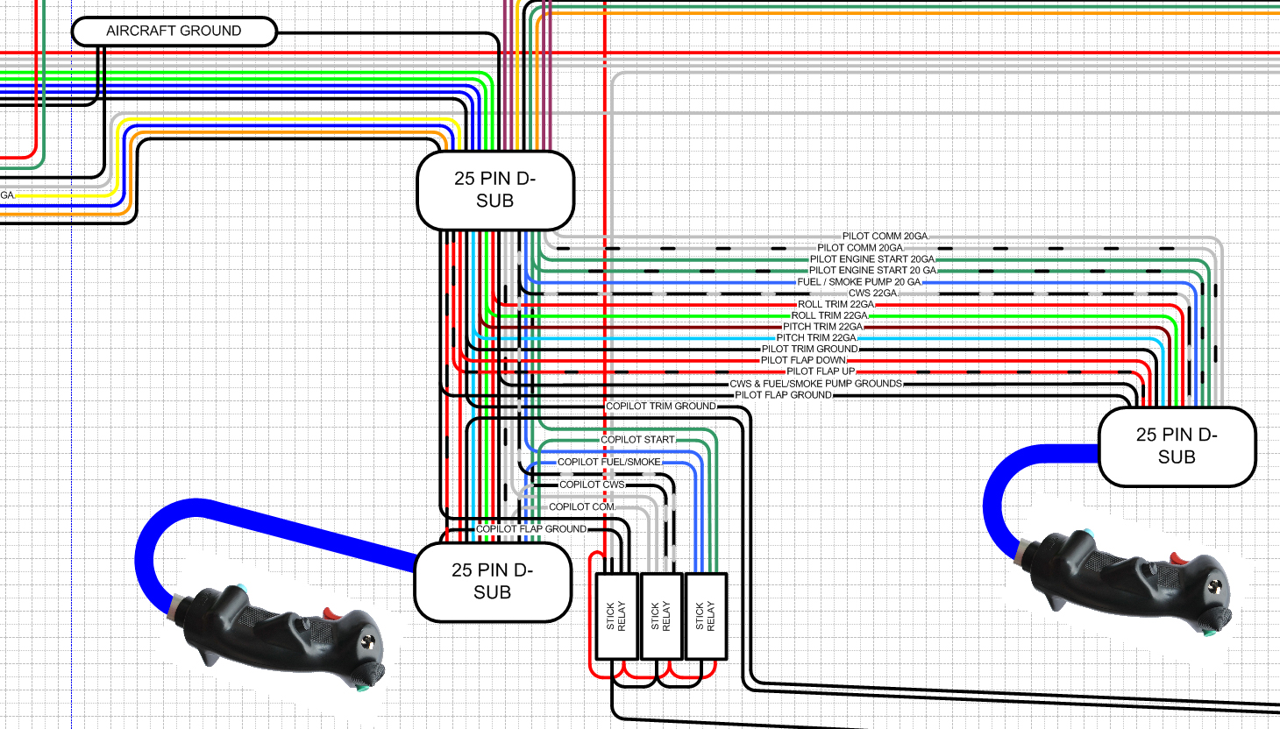
Task: Select the AIRCRAFT GROUND box
Action: click(x=174, y=32)
